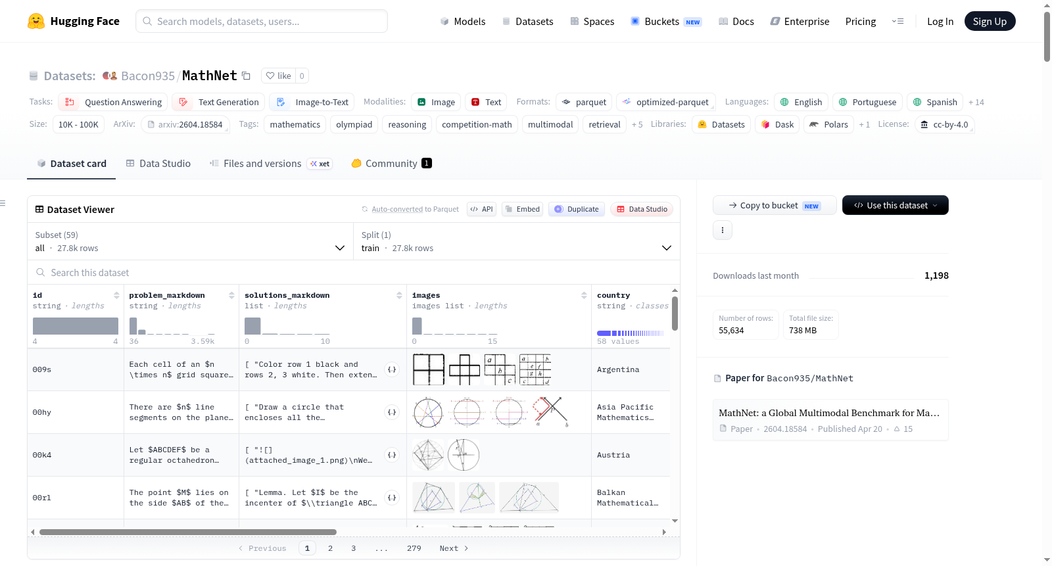This screenshot has width=1052, height=566.
Task: Open the three-dot options menu
Action: [x=723, y=230]
